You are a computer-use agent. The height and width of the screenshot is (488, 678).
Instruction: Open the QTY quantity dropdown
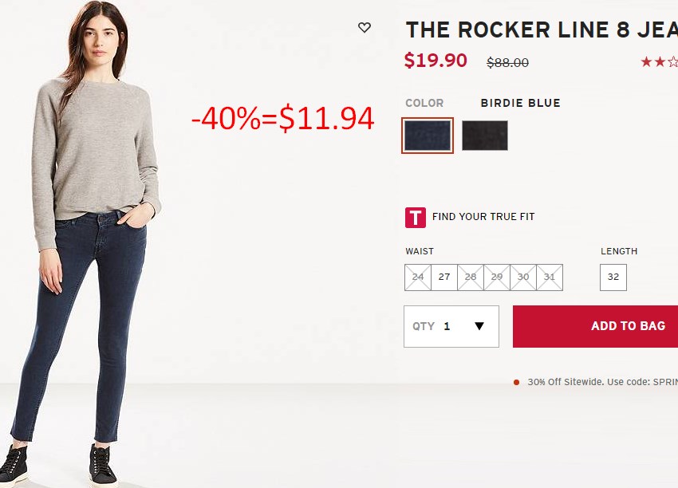451,326
